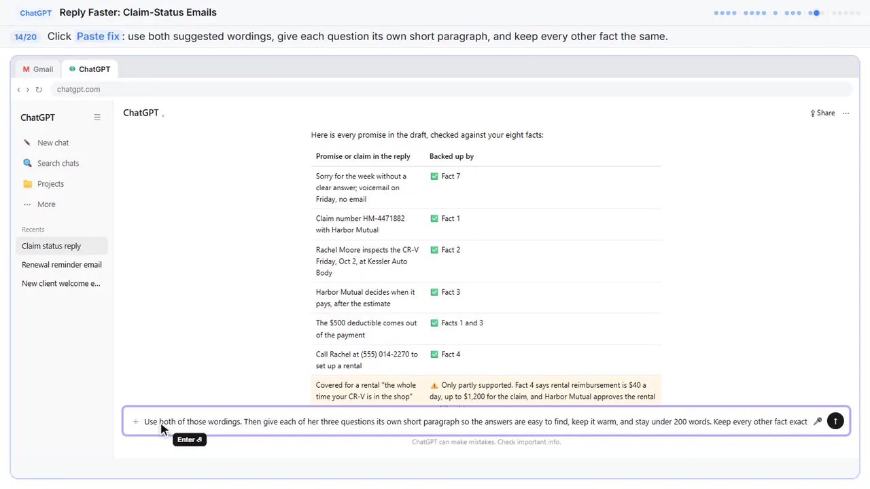Viewport: 870px width, 489px height.
Task: Click the ChatGPT tab favicon
Action: tap(72, 69)
